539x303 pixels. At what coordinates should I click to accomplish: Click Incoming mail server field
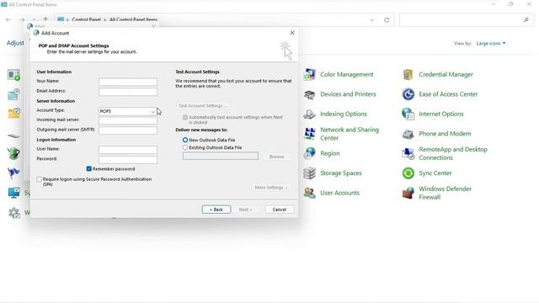(128, 120)
